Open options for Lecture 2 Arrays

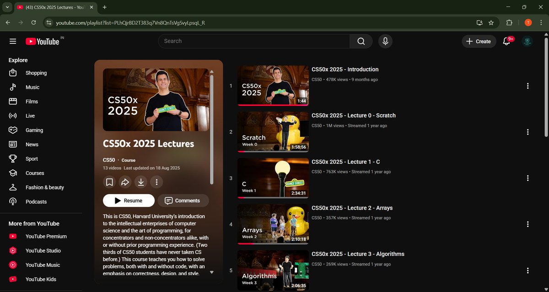coord(527,224)
